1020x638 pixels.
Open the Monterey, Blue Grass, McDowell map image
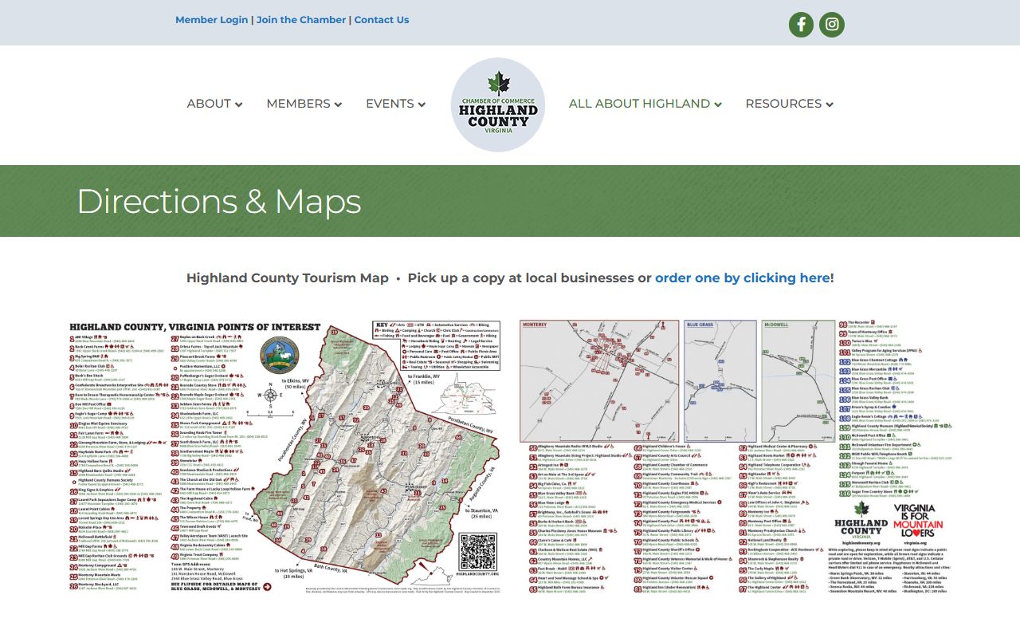click(x=734, y=456)
